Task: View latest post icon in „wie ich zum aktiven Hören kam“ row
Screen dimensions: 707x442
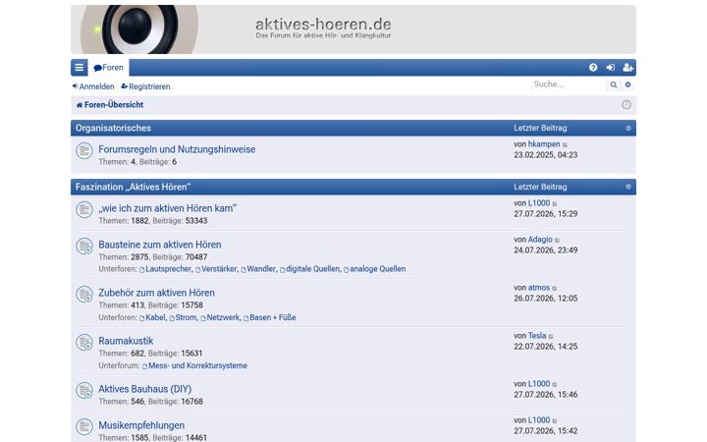Action: (555, 204)
